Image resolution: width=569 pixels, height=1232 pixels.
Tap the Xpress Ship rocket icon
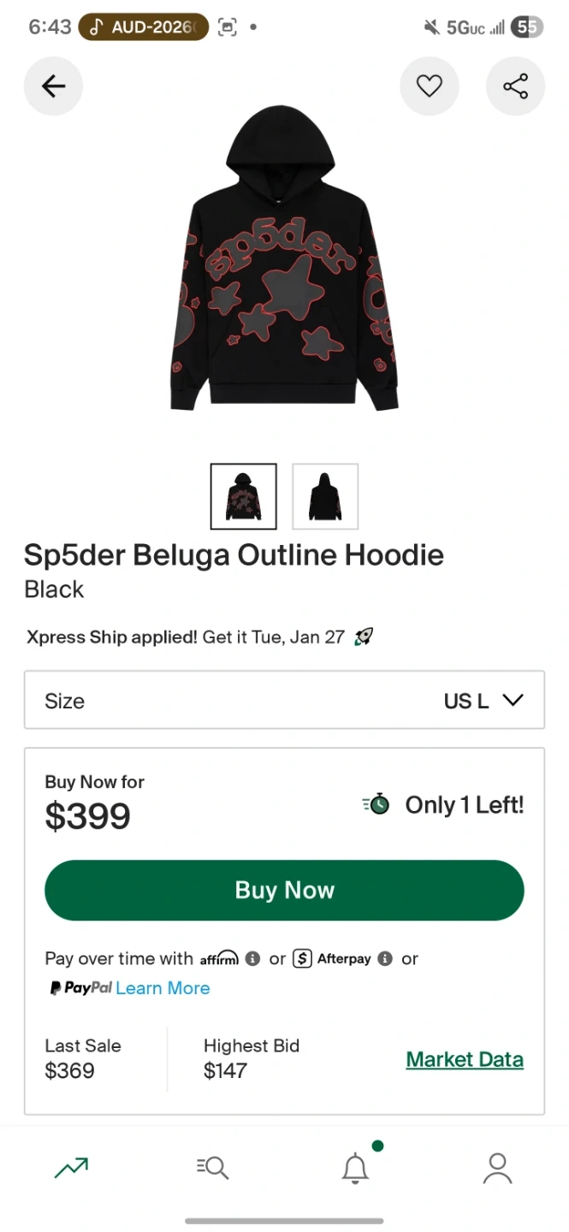coord(364,637)
